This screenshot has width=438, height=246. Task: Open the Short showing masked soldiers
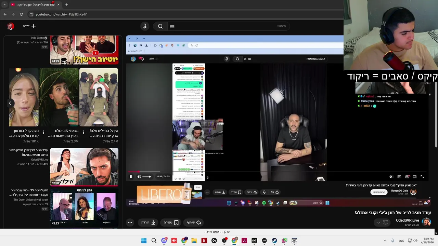[99, 97]
